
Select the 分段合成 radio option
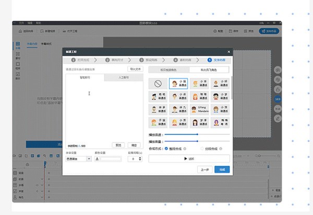pyautogui.click(x=203, y=148)
